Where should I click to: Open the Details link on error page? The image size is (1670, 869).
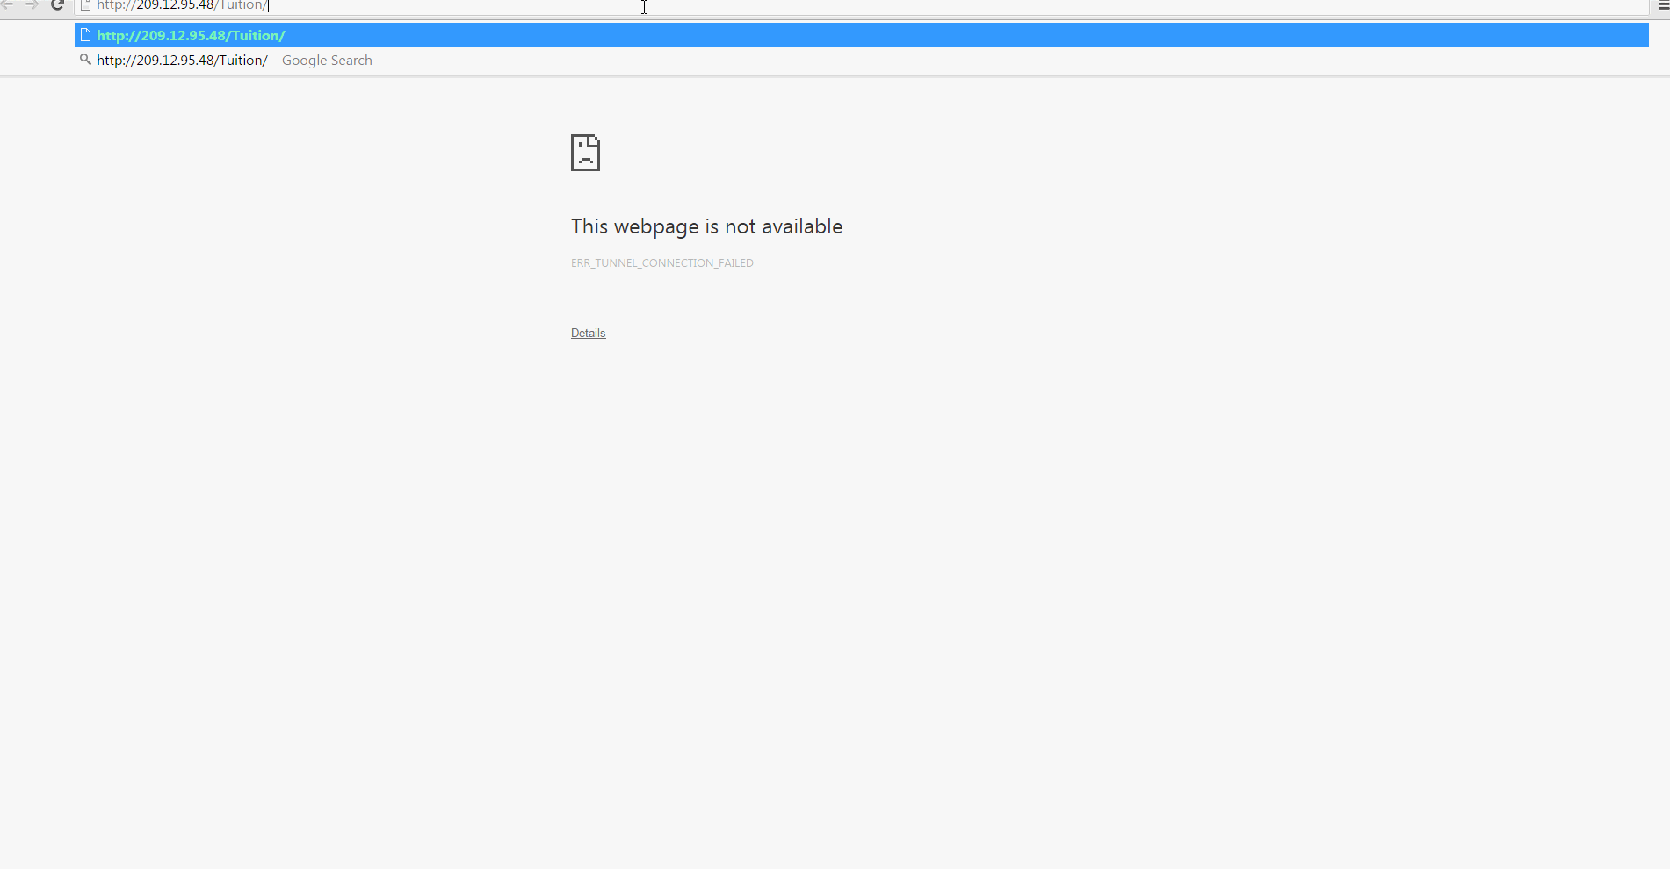pos(588,333)
